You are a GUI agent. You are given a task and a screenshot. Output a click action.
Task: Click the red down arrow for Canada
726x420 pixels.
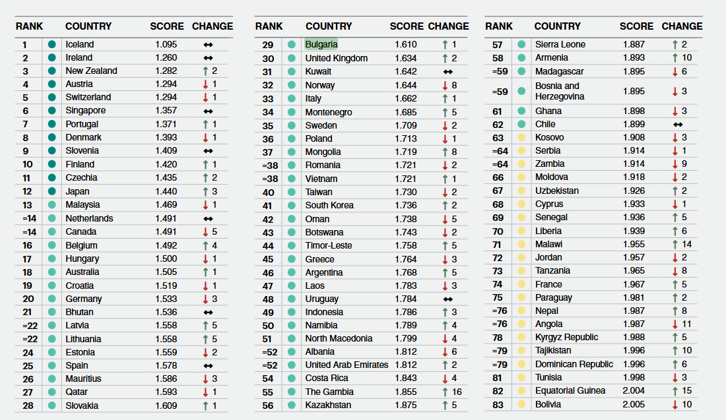coord(206,232)
